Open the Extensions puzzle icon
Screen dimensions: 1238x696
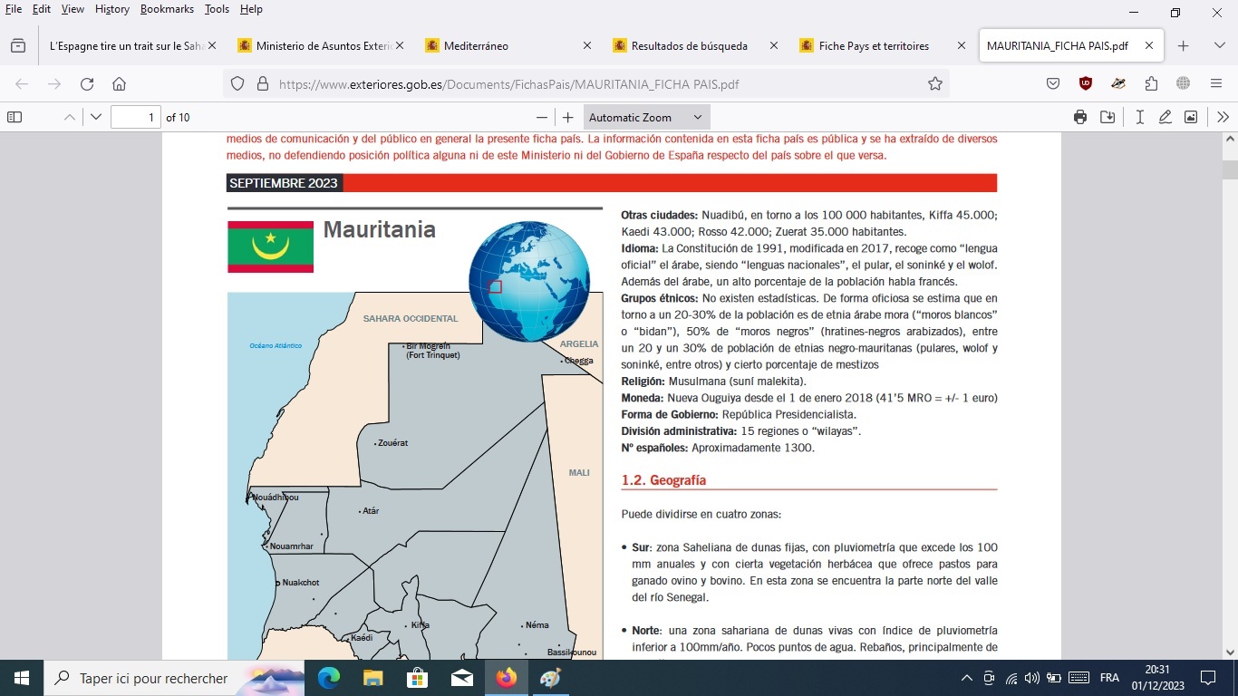point(1151,83)
